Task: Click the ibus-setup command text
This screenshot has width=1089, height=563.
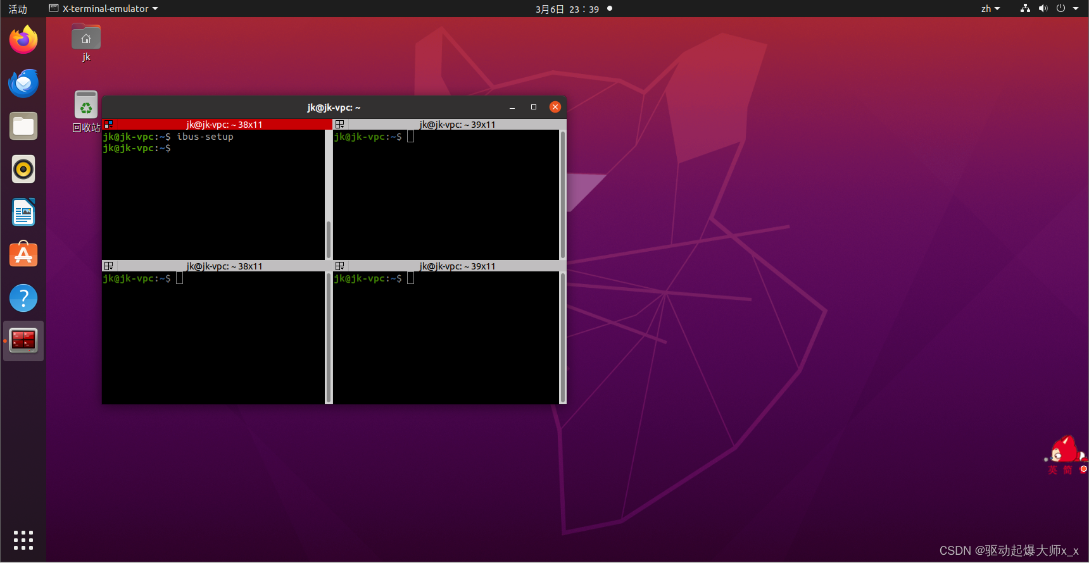Action: pos(205,137)
